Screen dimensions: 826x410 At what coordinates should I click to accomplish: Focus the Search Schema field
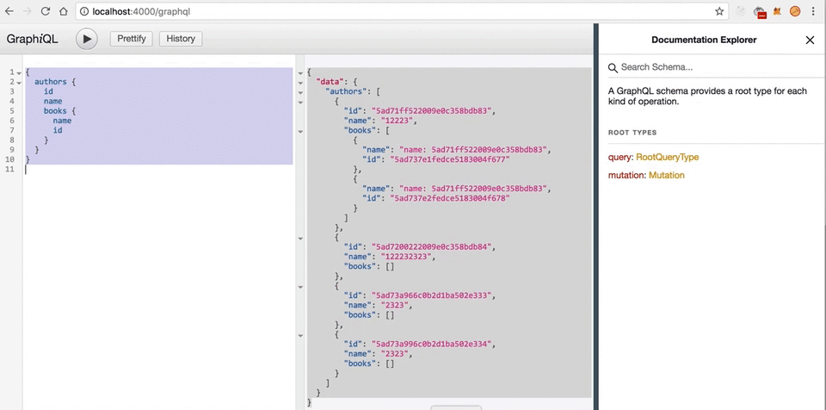click(717, 67)
